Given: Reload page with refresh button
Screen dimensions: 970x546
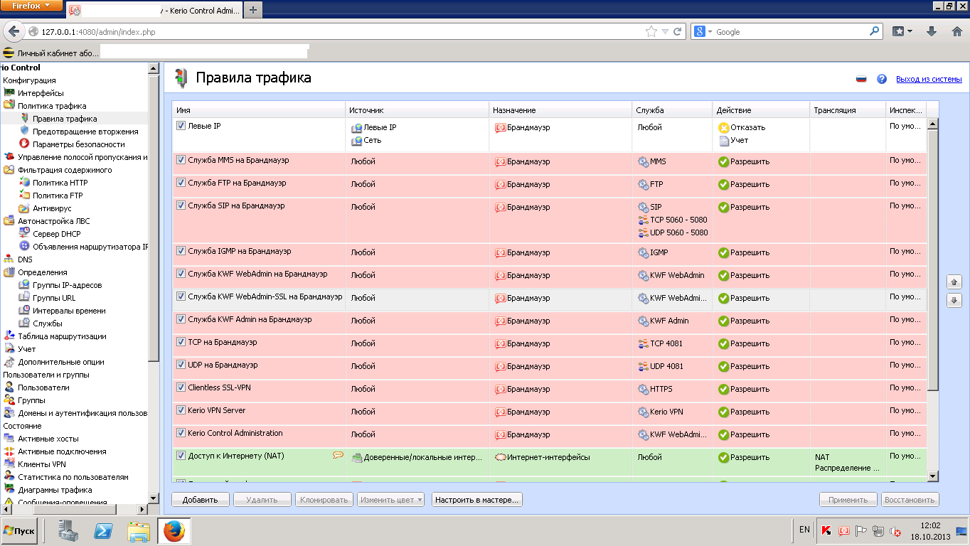Looking at the screenshot, I should coord(678,31).
